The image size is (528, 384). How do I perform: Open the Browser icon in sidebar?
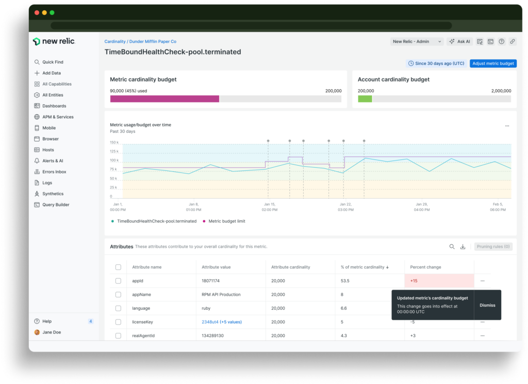pos(37,139)
